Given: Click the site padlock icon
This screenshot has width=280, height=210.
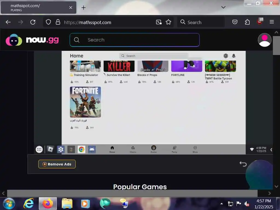Looking at the screenshot, I should pos(58,22).
